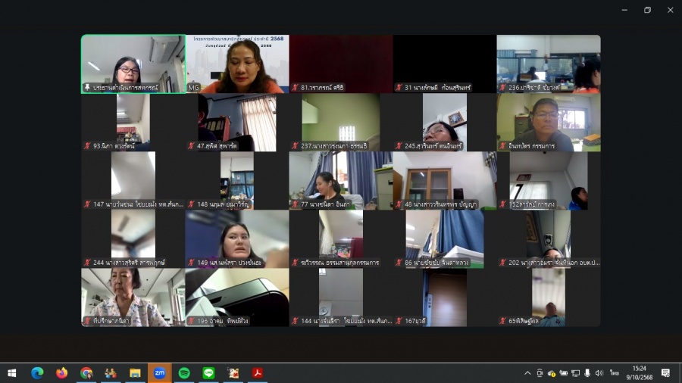
Task: Select the video tile labeled 77
Action: click(341, 180)
